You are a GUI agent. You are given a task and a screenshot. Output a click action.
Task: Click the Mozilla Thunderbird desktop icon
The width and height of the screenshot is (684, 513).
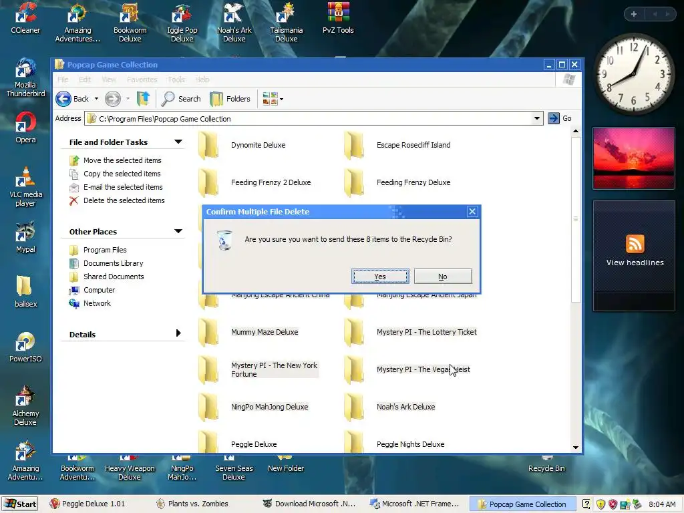tap(25, 77)
